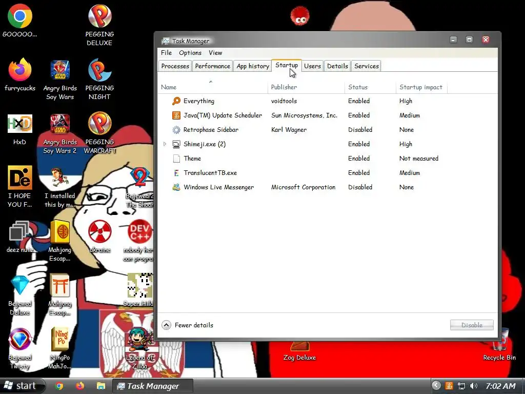Expand the Shimeji.exe (2) group
Viewport: 525px width, 394px height.
(165, 144)
